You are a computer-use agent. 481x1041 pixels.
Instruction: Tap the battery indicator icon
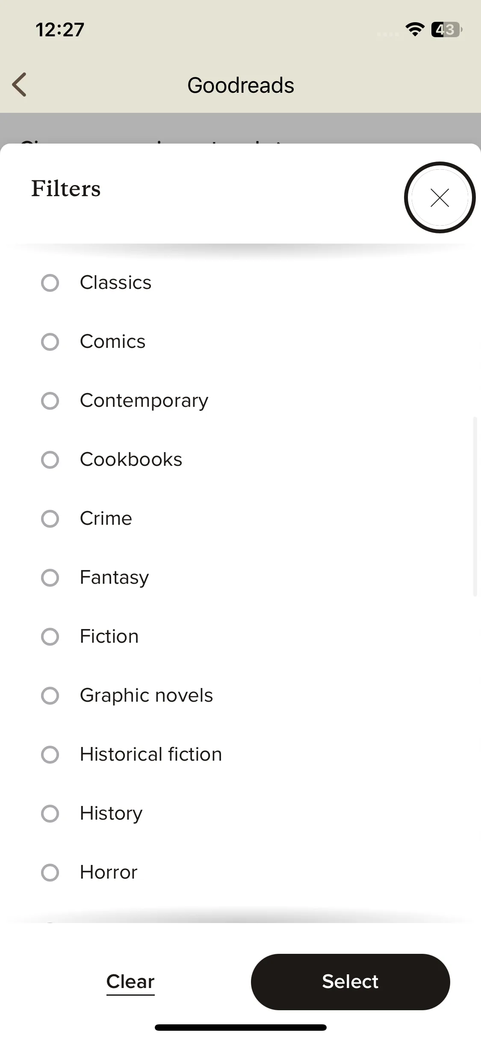446,29
